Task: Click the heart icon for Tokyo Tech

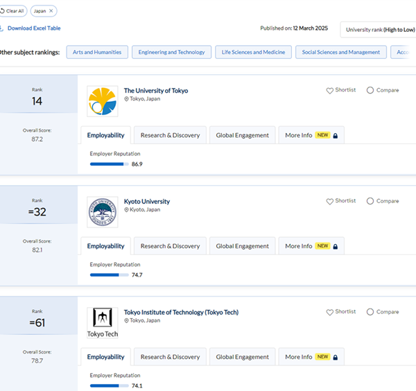Action: [330, 313]
